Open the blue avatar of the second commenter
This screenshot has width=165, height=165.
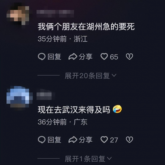[x=20, y=97]
